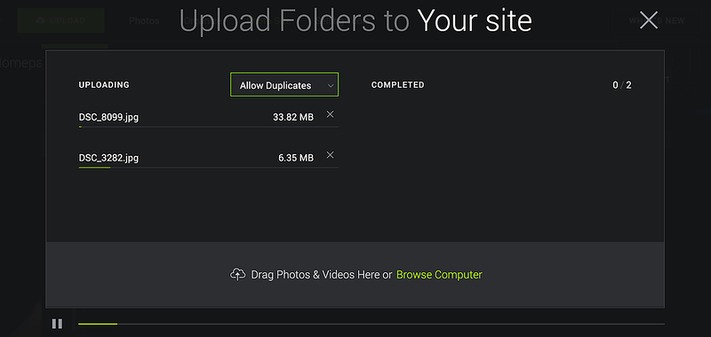Select the DSC_3282.jpg file name
Image resolution: width=711 pixels, height=337 pixels.
pyautogui.click(x=108, y=158)
